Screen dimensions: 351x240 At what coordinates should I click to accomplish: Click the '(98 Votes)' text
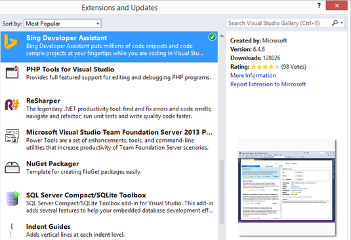click(293, 67)
